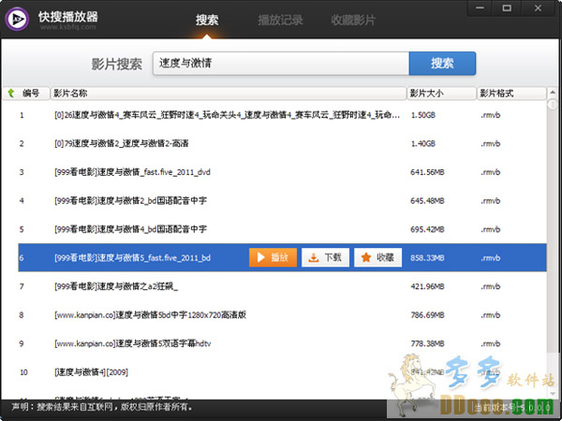Screen dimensions: 562x421
Task: Select row 10 [速度与激情4][2009]
Action: (283, 372)
